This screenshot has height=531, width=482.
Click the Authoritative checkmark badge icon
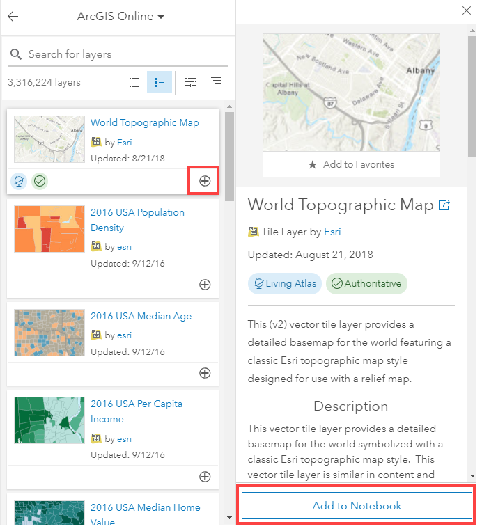[x=40, y=181]
